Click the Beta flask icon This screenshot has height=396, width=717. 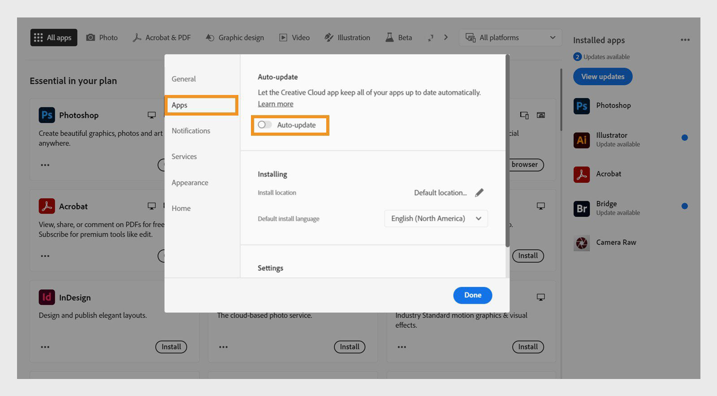pos(389,38)
